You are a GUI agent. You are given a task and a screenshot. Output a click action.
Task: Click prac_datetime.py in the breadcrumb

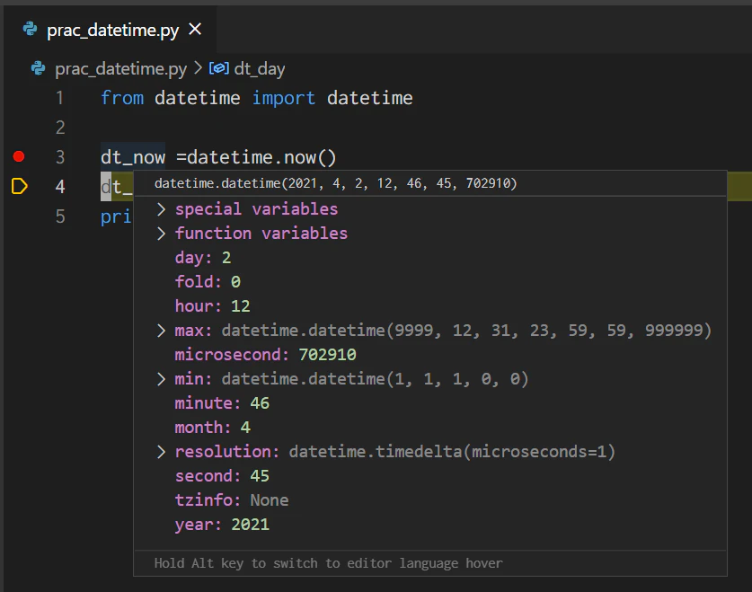(x=121, y=69)
